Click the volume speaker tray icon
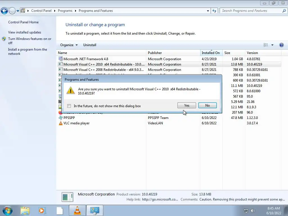Viewport: 288px width, 216px height. pos(253,211)
